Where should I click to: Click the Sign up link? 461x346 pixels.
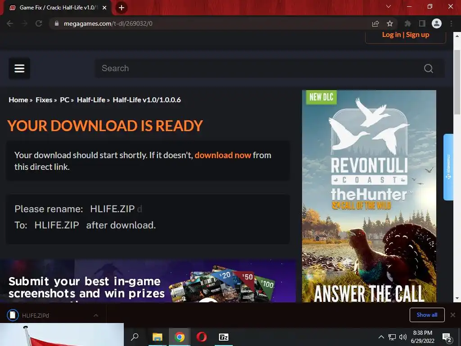[417, 34]
